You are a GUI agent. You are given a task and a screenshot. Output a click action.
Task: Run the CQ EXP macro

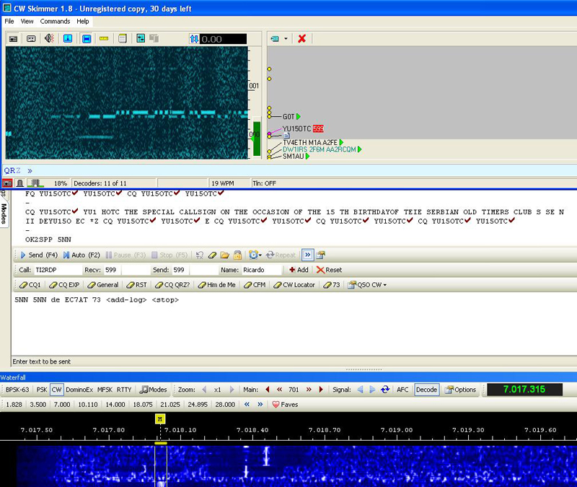[64, 285]
